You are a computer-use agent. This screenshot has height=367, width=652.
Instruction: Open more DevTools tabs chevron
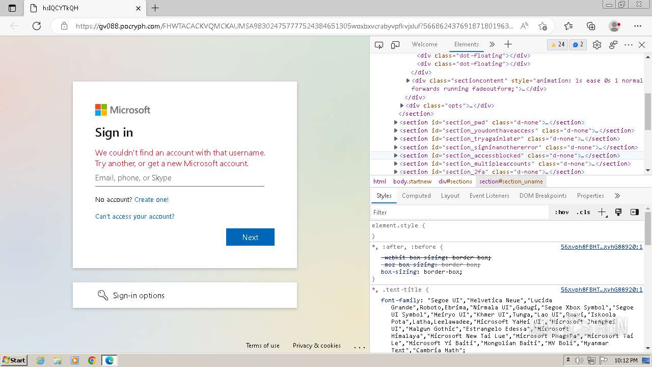pos(492,44)
